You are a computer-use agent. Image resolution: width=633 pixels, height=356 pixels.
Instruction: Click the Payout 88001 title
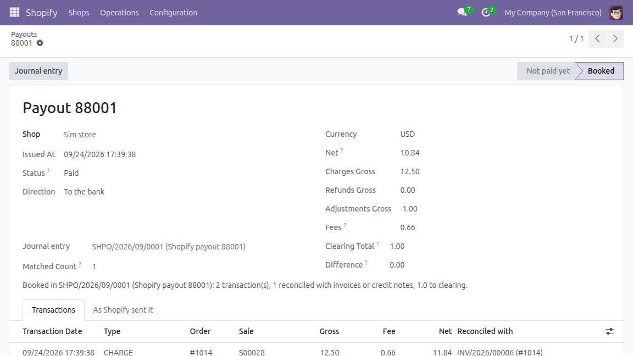click(x=69, y=108)
